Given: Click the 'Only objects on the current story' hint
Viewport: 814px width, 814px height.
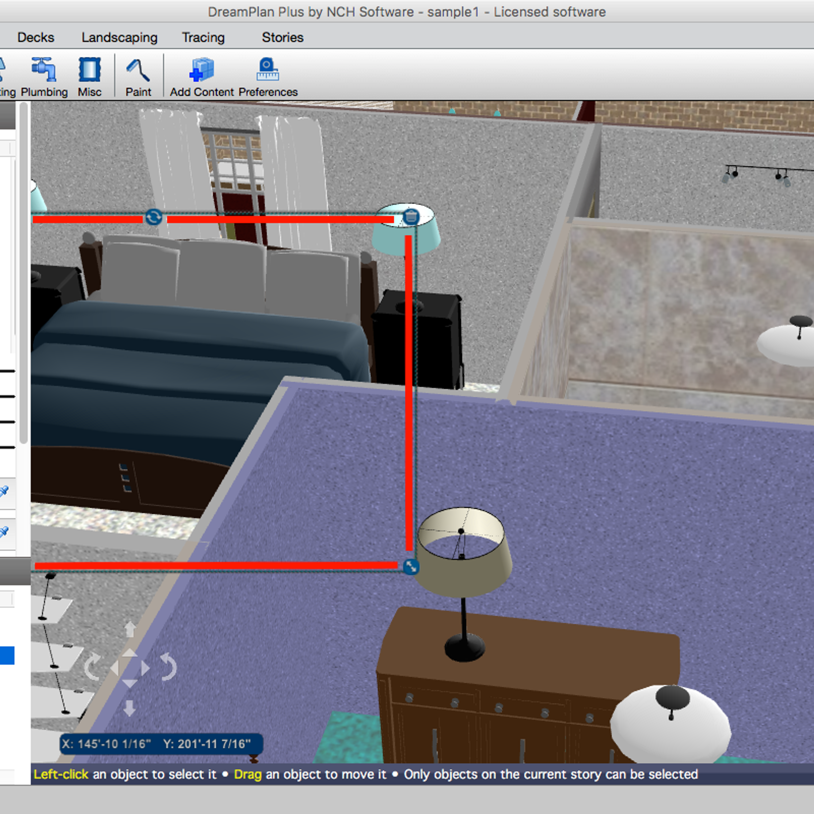Looking at the screenshot, I should click(550, 774).
